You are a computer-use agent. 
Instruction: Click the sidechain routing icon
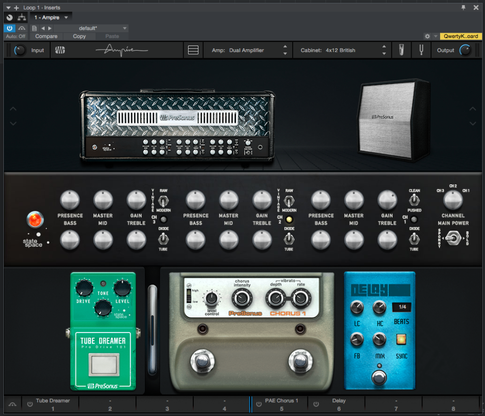tap(22, 18)
